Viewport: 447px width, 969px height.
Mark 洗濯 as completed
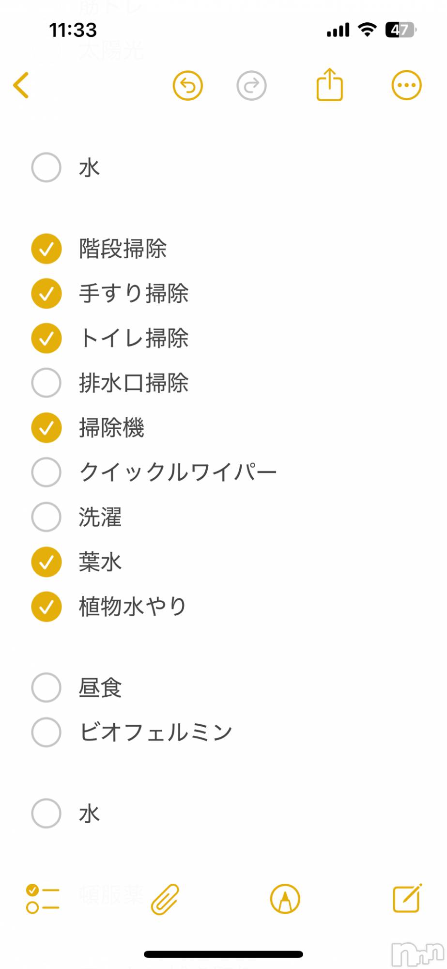[x=46, y=517]
